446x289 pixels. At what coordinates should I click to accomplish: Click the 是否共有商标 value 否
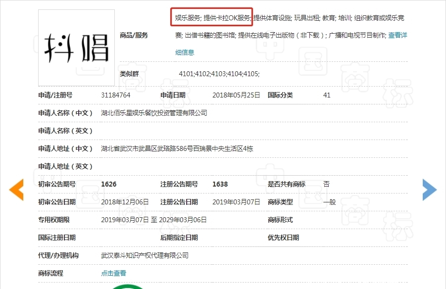coord(327,184)
